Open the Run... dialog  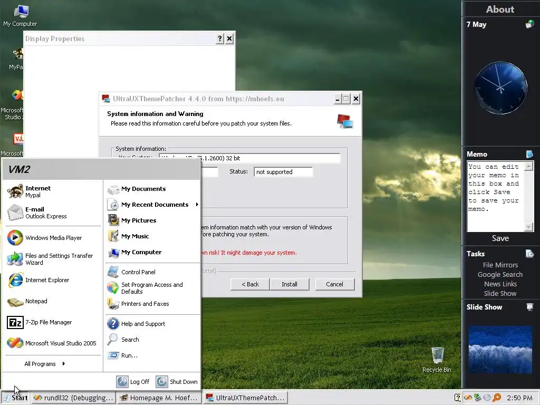153,355
